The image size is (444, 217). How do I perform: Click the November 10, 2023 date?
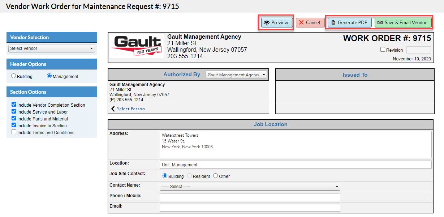(x=412, y=59)
